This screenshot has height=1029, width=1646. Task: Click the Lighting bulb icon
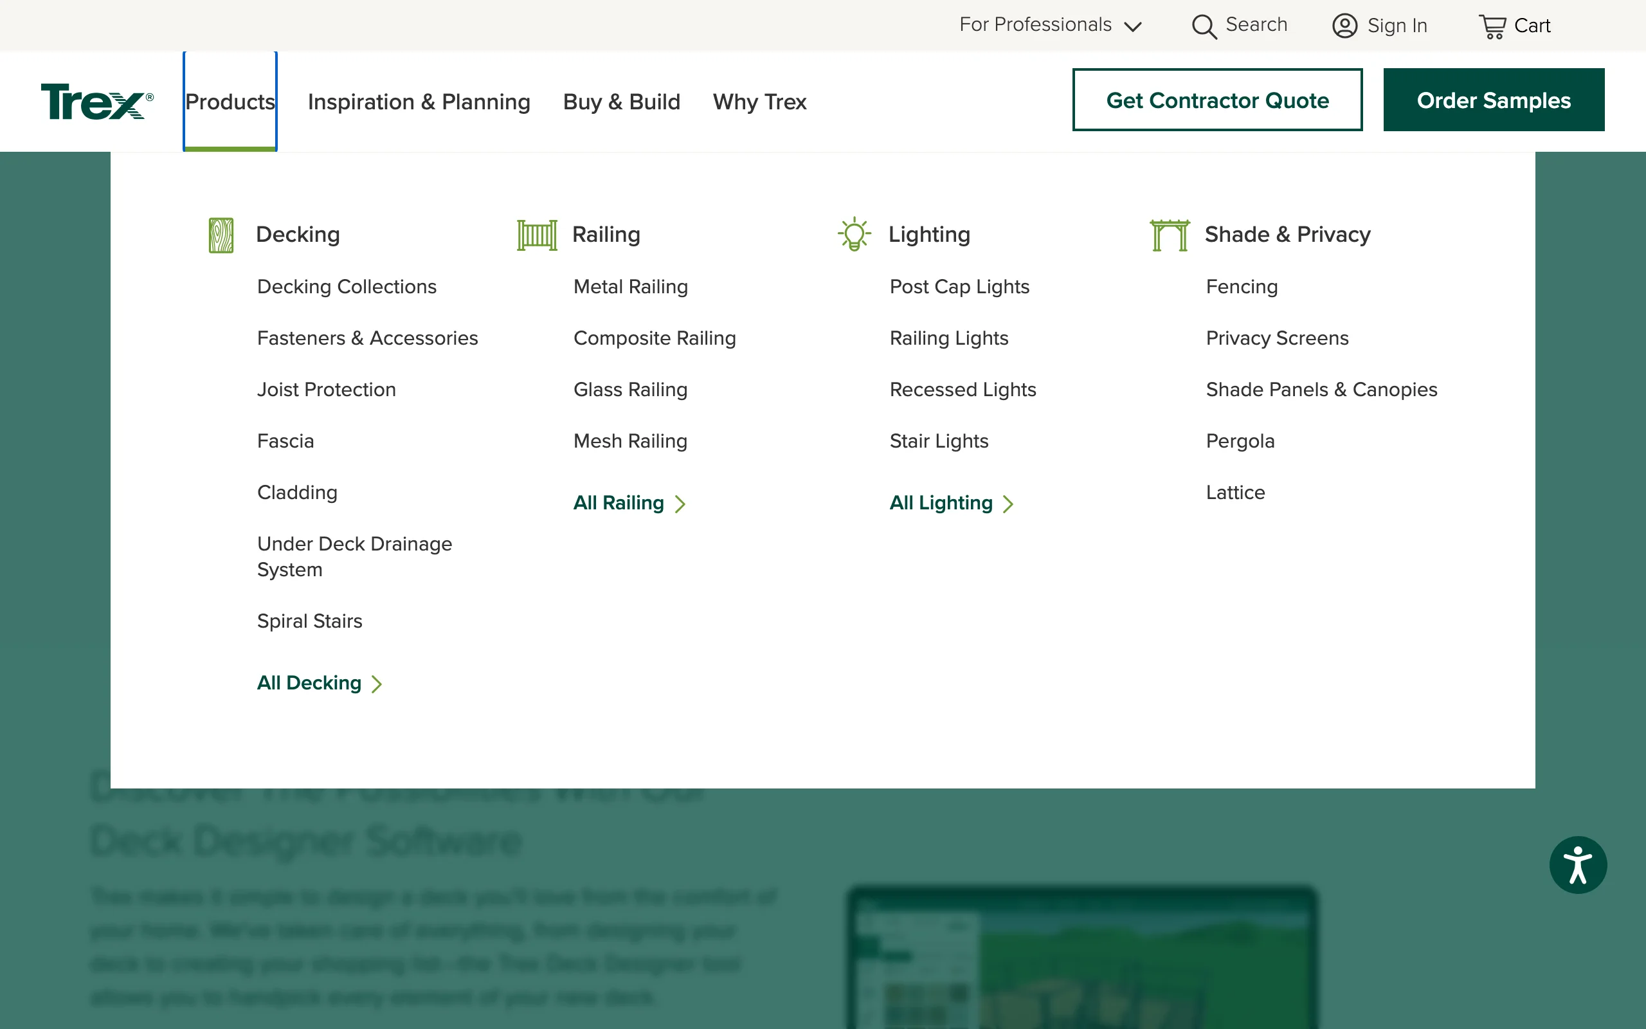(855, 235)
